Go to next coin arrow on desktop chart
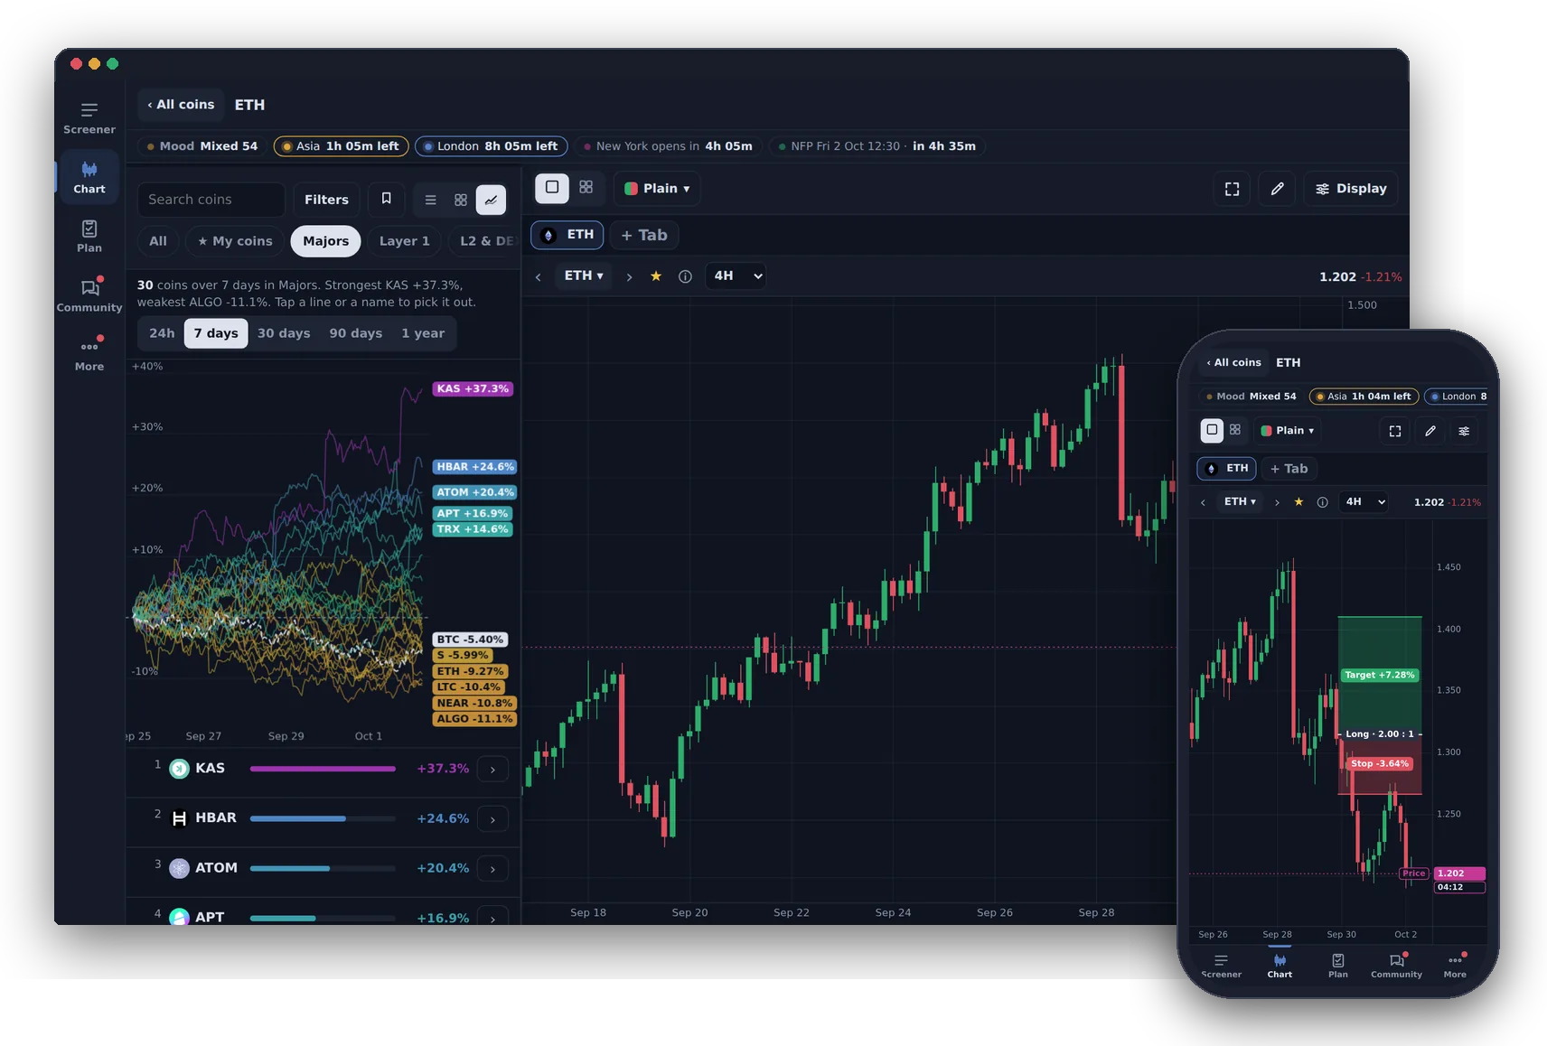This screenshot has width=1547, height=1046. pos(629,276)
